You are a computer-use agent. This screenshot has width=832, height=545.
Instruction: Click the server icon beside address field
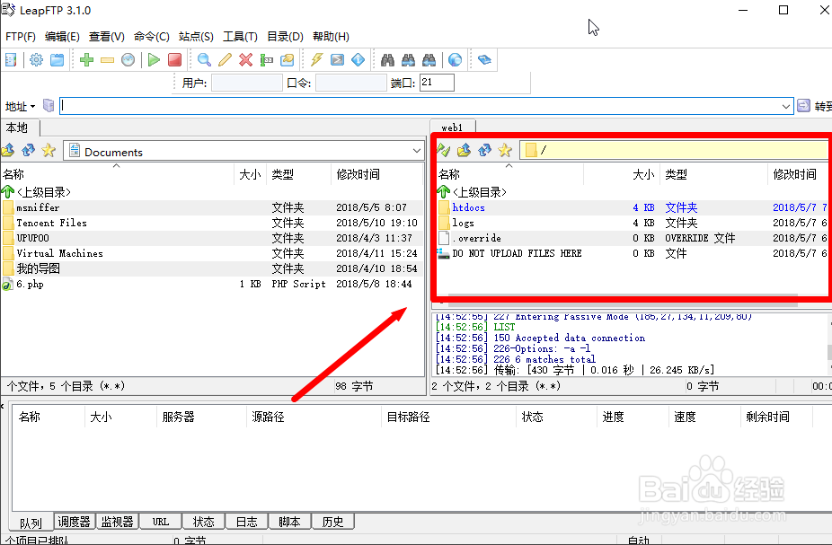coord(49,106)
